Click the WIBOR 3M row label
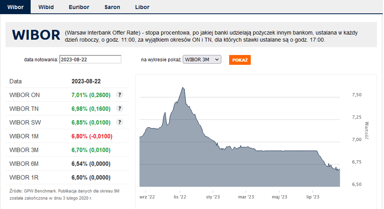 pos(24,150)
